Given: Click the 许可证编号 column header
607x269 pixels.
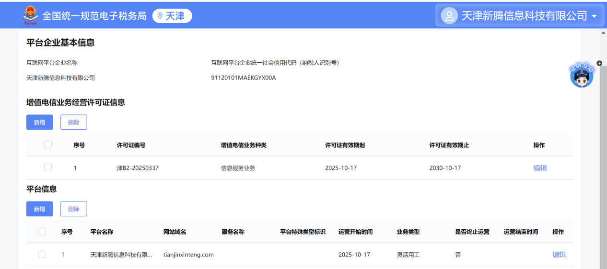Looking at the screenshot, I should click(131, 145).
